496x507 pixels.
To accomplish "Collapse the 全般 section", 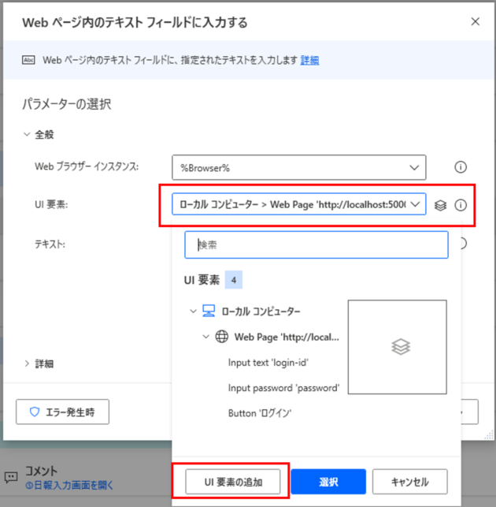I will tap(27, 134).
